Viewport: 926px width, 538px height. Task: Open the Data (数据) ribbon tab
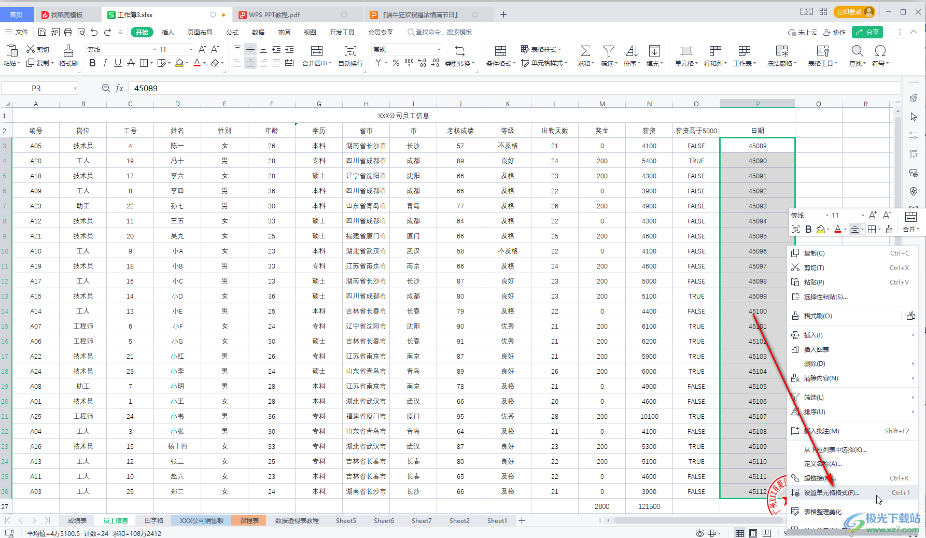(x=258, y=32)
